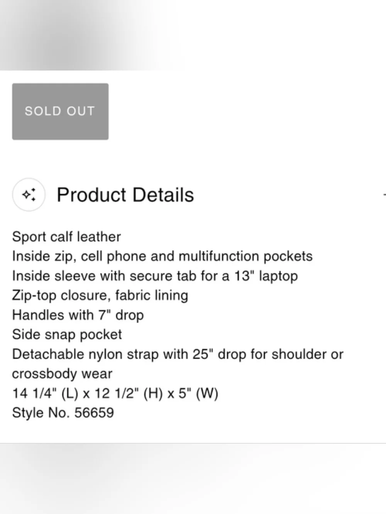Click the 13" laptop sleeve detail
This screenshot has height=514, width=386.
(155, 276)
